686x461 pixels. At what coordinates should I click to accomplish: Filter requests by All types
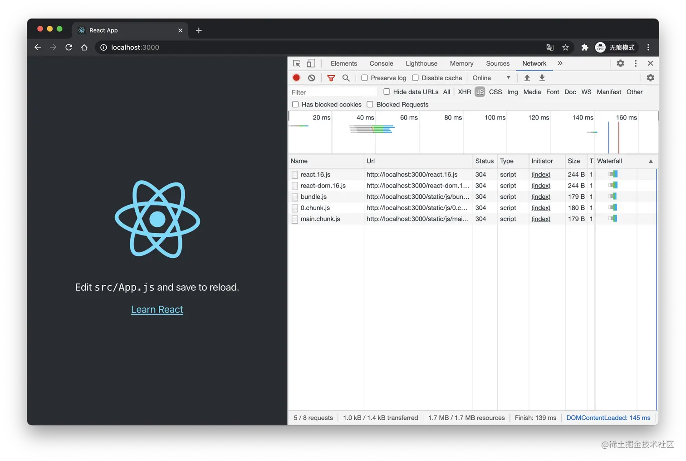click(x=446, y=92)
